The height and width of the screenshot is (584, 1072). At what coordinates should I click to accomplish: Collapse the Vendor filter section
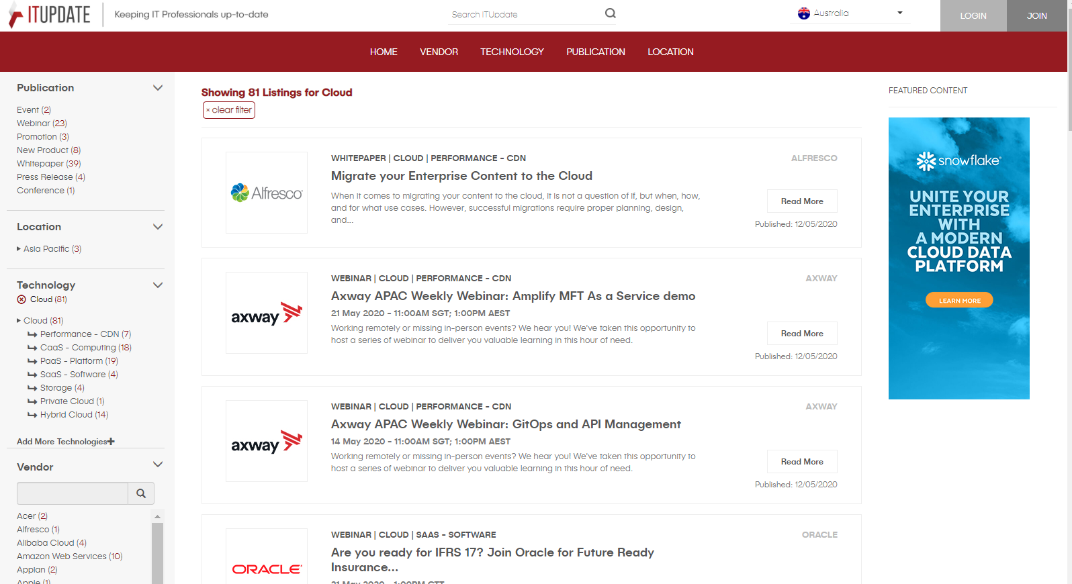pos(158,465)
